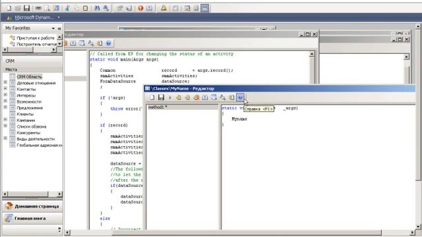Click the magnifier lookup icon in MyName editor toolbar
The image size is (422, 237).
[223, 97]
